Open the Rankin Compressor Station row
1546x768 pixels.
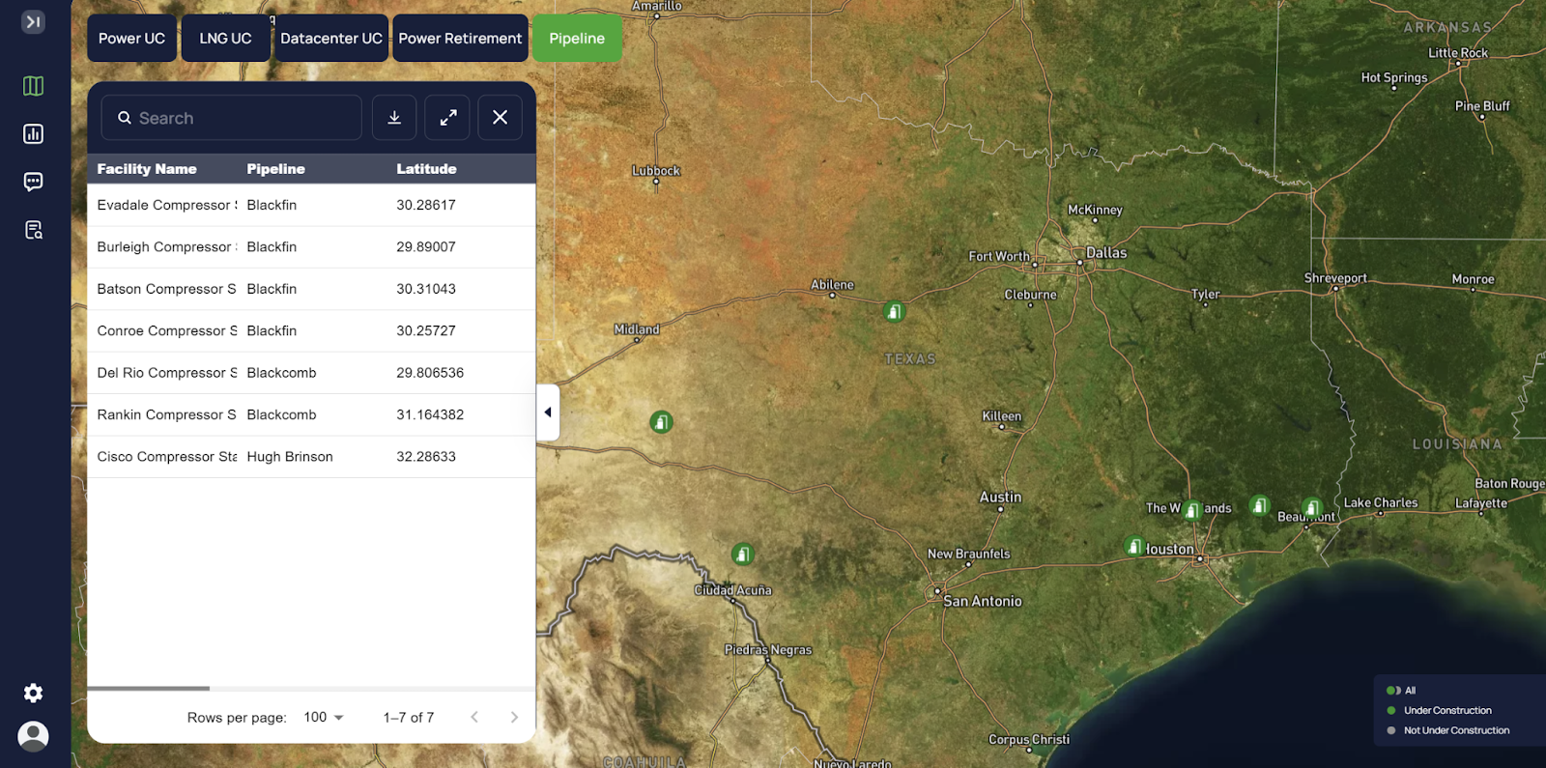click(x=166, y=415)
